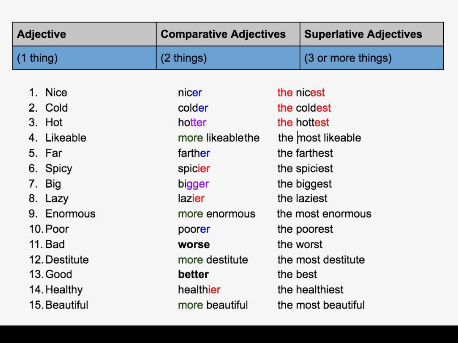
Task: Click the "Adjective" table header cell
Action: click(x=84, y=34)
